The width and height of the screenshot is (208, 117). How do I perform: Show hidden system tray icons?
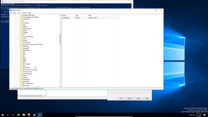(x=189, y=115)
